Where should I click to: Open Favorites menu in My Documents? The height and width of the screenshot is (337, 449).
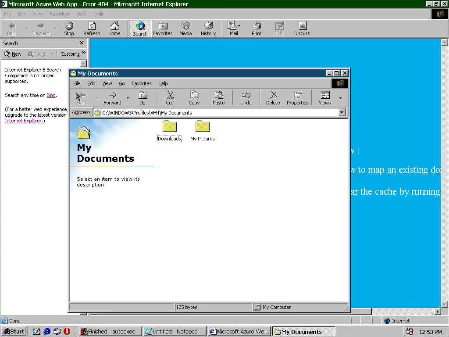click(142, 83)
